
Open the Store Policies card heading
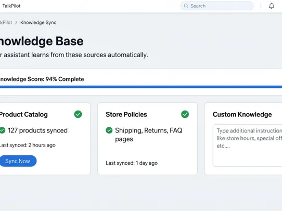[x=126, y=114]
